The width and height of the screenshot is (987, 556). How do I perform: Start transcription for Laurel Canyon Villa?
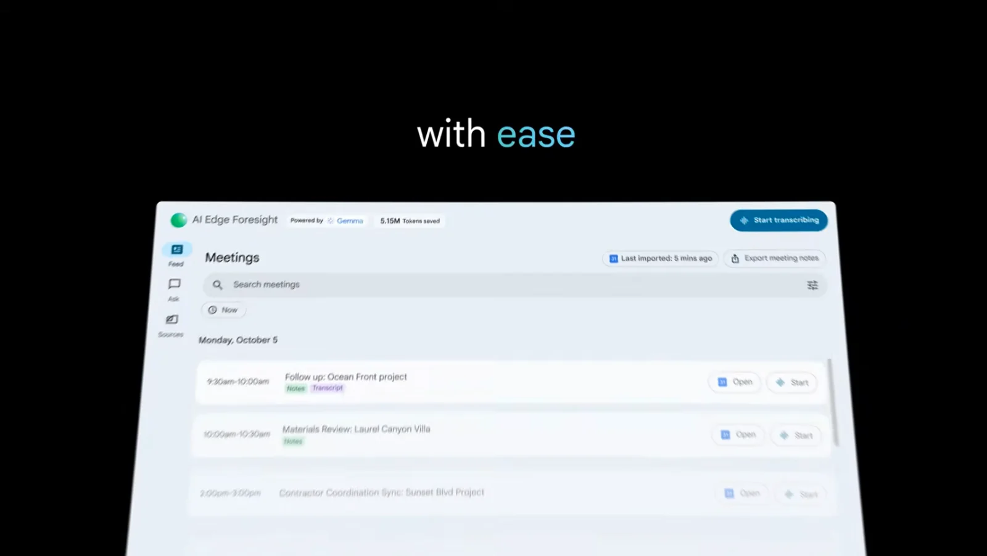[796, 436]
